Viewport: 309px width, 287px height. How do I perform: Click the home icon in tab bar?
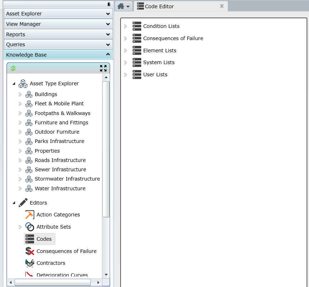coord(121,6)
